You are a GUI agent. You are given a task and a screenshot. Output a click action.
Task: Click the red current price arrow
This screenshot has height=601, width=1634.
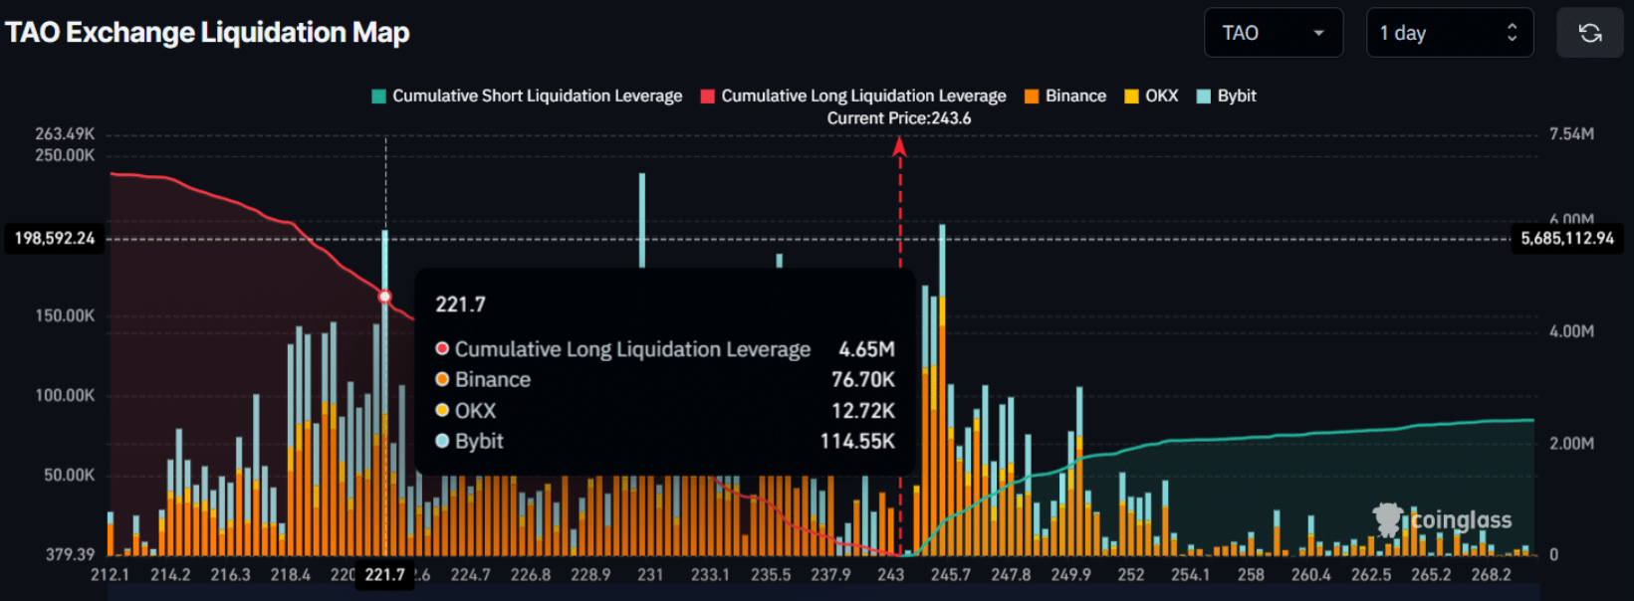click(x=899, y=148)
